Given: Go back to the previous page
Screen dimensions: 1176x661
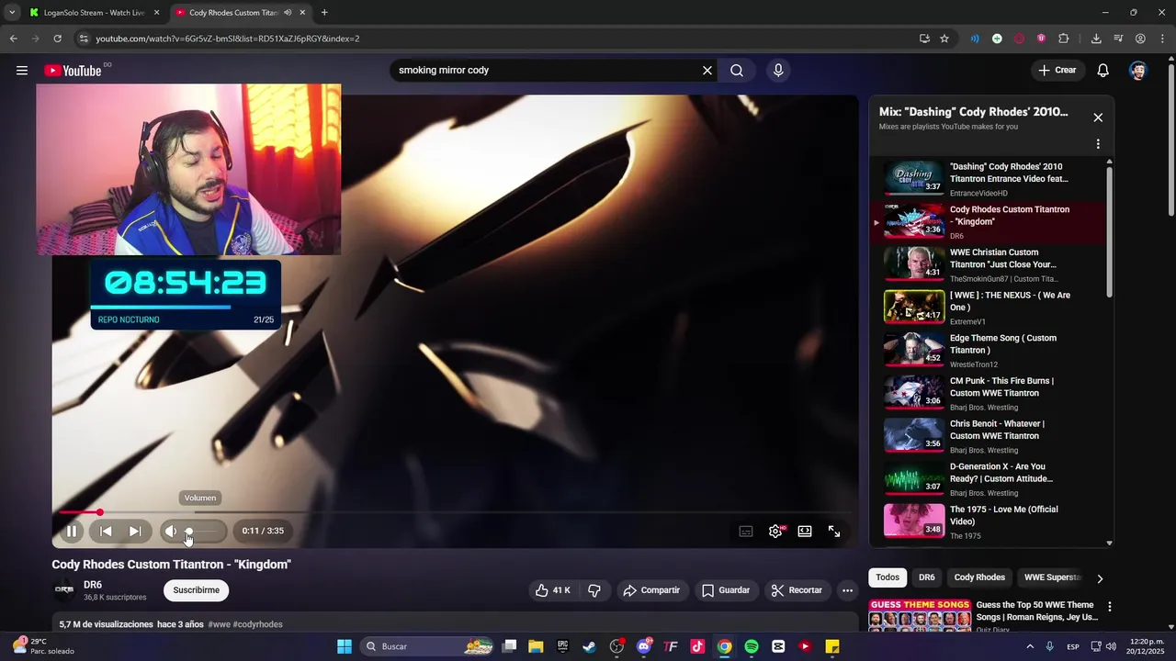Looking at the screenshot, I should pos(13,39).
